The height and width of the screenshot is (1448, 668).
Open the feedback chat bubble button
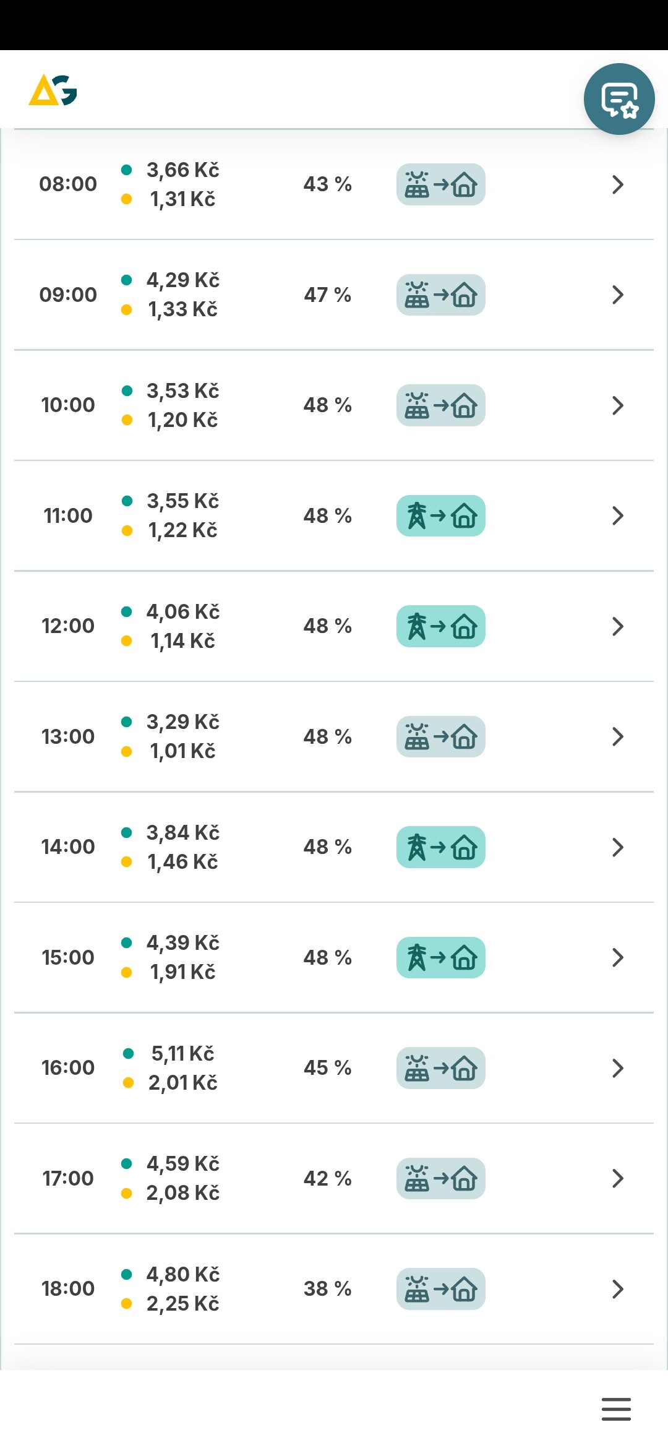(x=619, y=99)
